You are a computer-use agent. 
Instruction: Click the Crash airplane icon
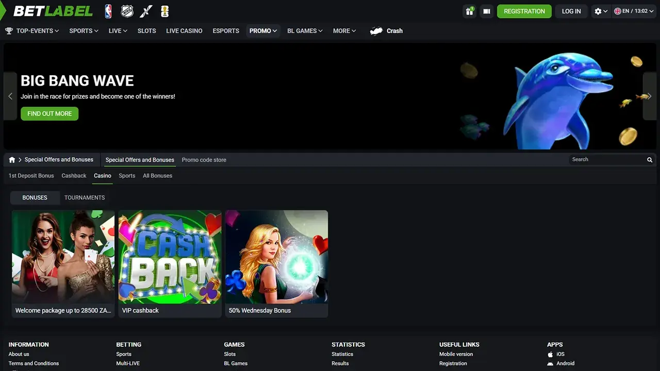coord(376,31)
